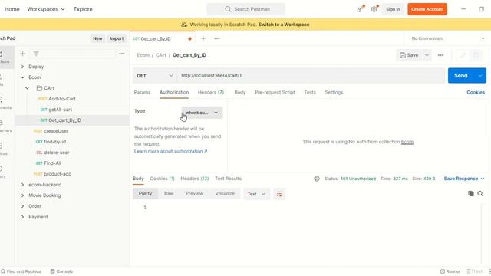The image size is (491, 276).
Task: Open the Tests tab
Action: [310, 92]
